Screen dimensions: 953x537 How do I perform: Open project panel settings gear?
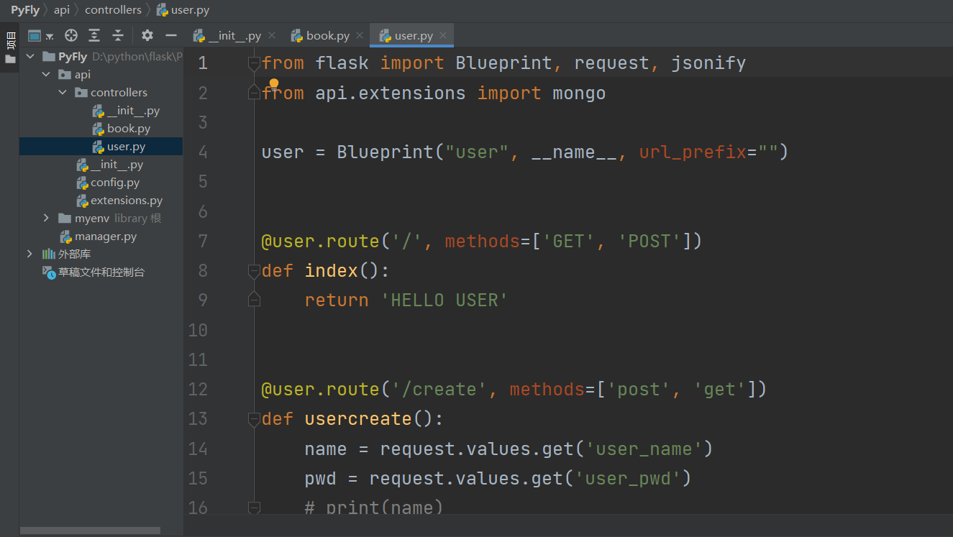coord(147,35)
